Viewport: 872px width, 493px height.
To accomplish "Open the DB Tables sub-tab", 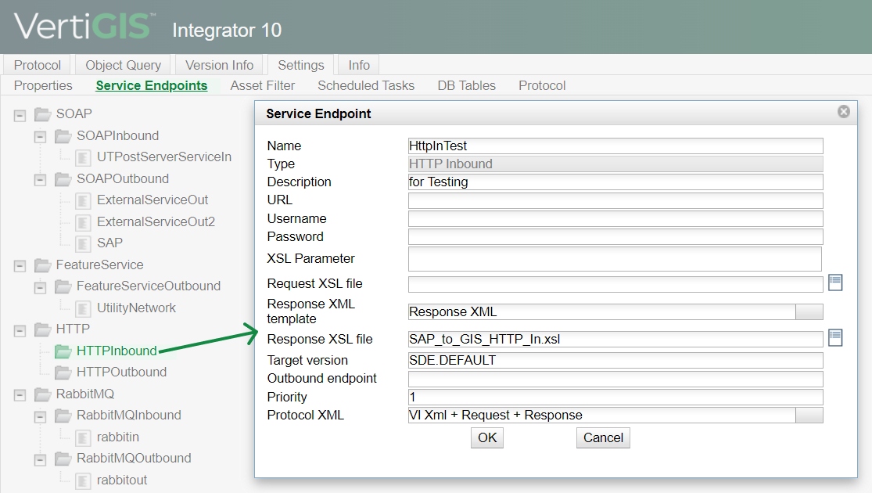I will tap(466, 86).
